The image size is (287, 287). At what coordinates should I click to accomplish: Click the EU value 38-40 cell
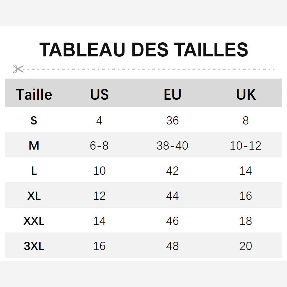point(173,146)
